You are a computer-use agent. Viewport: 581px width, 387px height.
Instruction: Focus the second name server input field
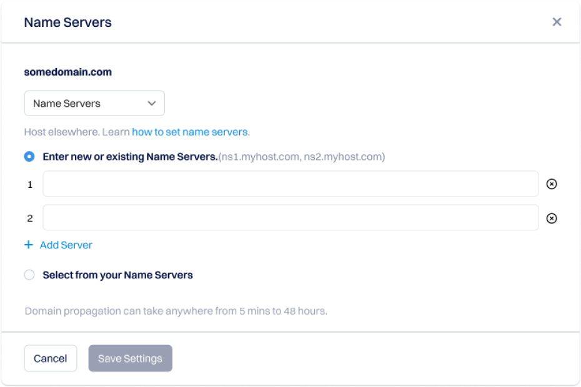290,218
